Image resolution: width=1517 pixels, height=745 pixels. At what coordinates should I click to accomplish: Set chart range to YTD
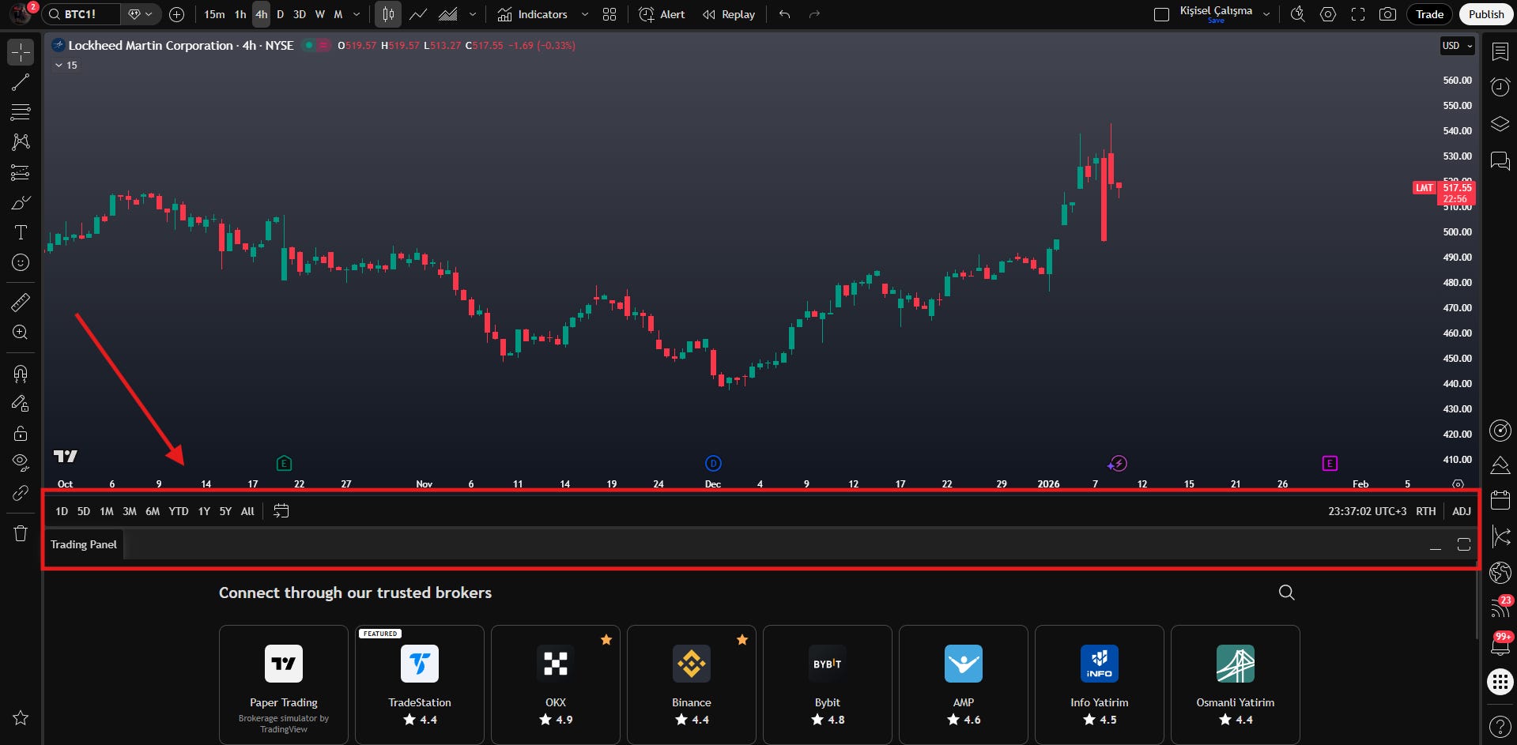[x=179, y=511]
